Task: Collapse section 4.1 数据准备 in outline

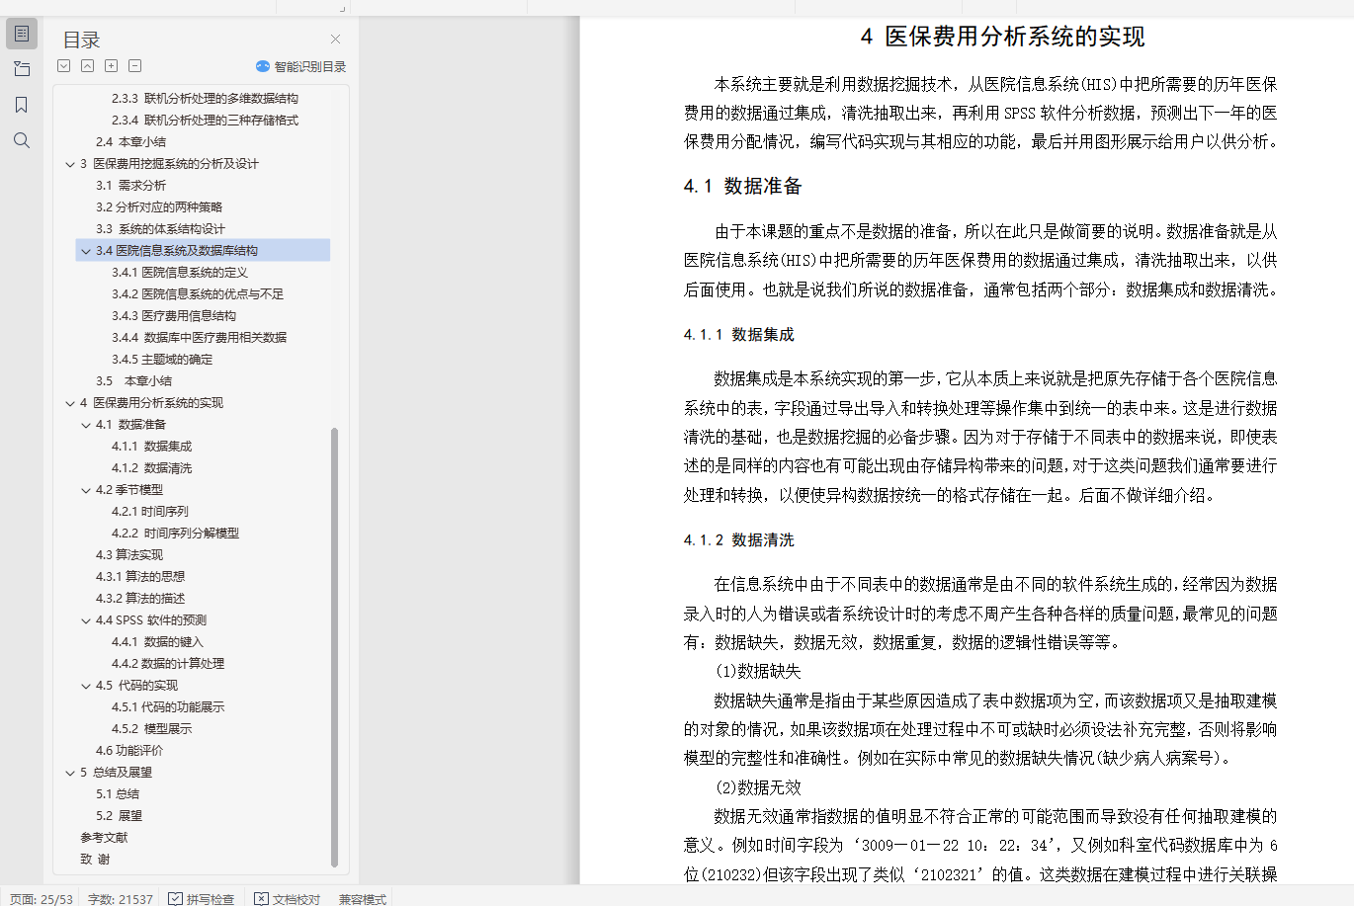Action: 86,425
